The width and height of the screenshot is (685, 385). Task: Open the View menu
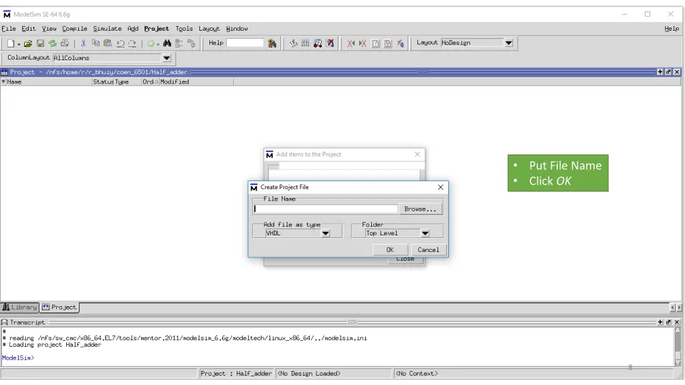(49, 28)
